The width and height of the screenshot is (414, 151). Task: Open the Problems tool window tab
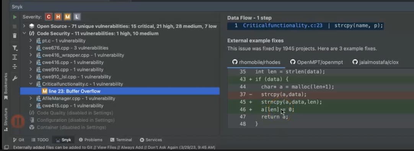pos(91,140)
